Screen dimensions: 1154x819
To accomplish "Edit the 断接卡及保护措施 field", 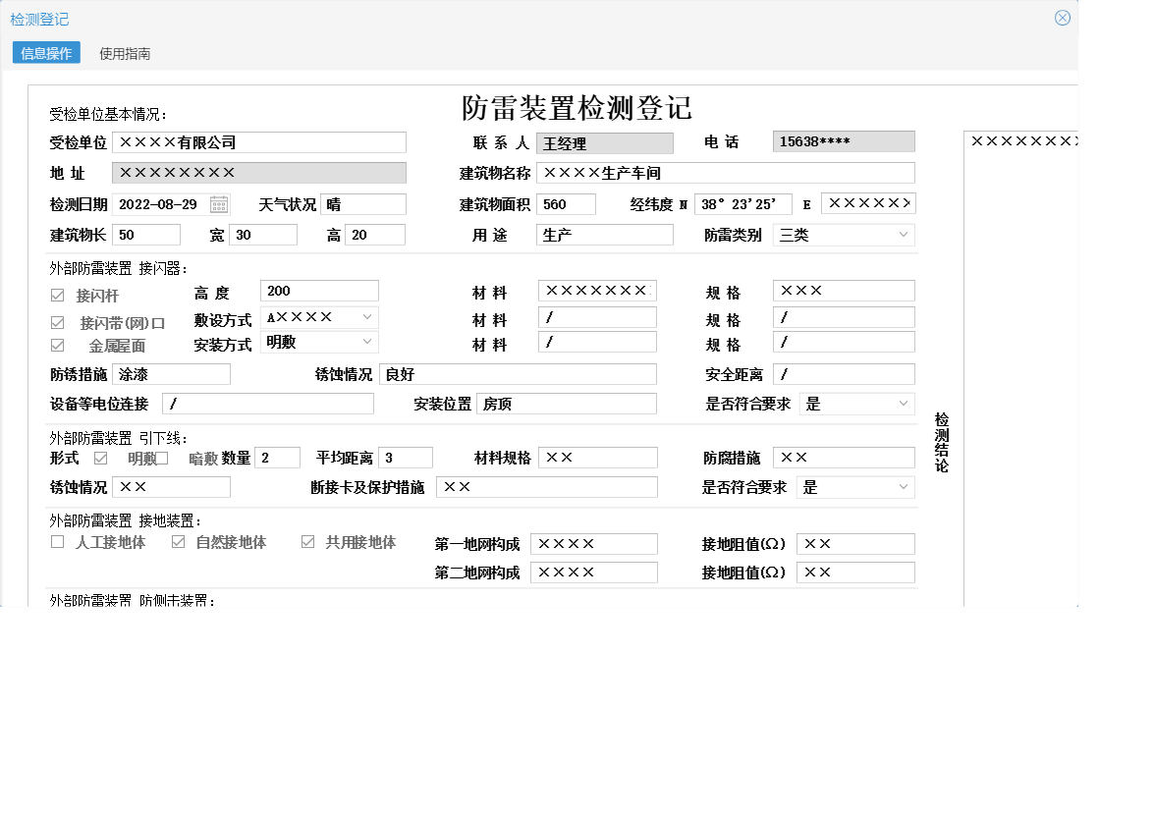I will coord(545,486).
